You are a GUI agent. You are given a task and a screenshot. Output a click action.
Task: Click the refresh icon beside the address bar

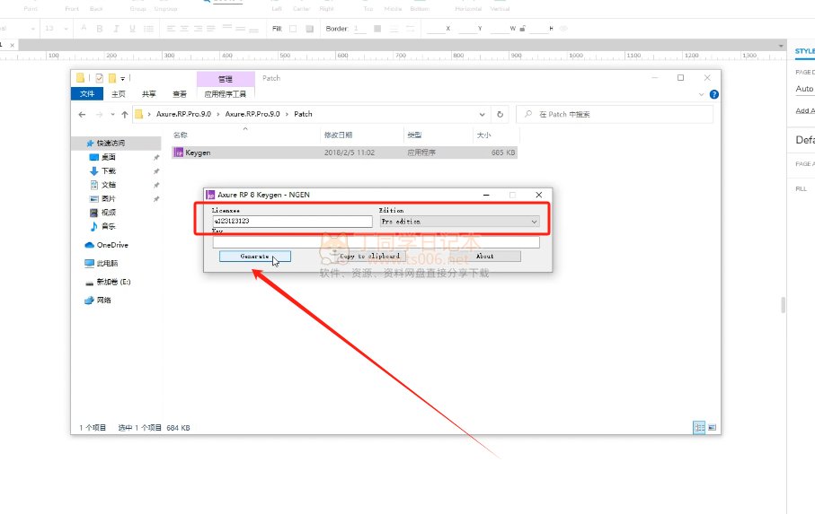501,114
